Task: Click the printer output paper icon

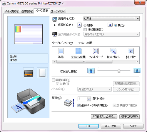Action: pyautogui.click(x=55, y=34)
